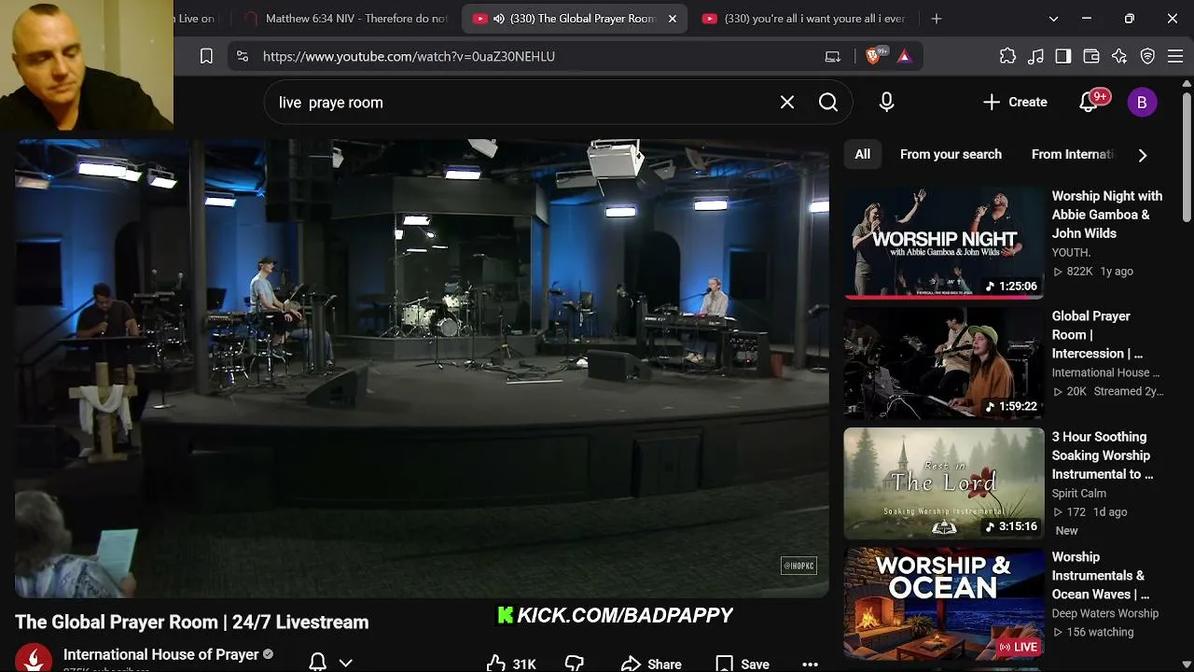The image size is (1194, 672).
Task: Open 'Rest in The Lord' soaking worship thumbnail
Action: click(944, 483)
